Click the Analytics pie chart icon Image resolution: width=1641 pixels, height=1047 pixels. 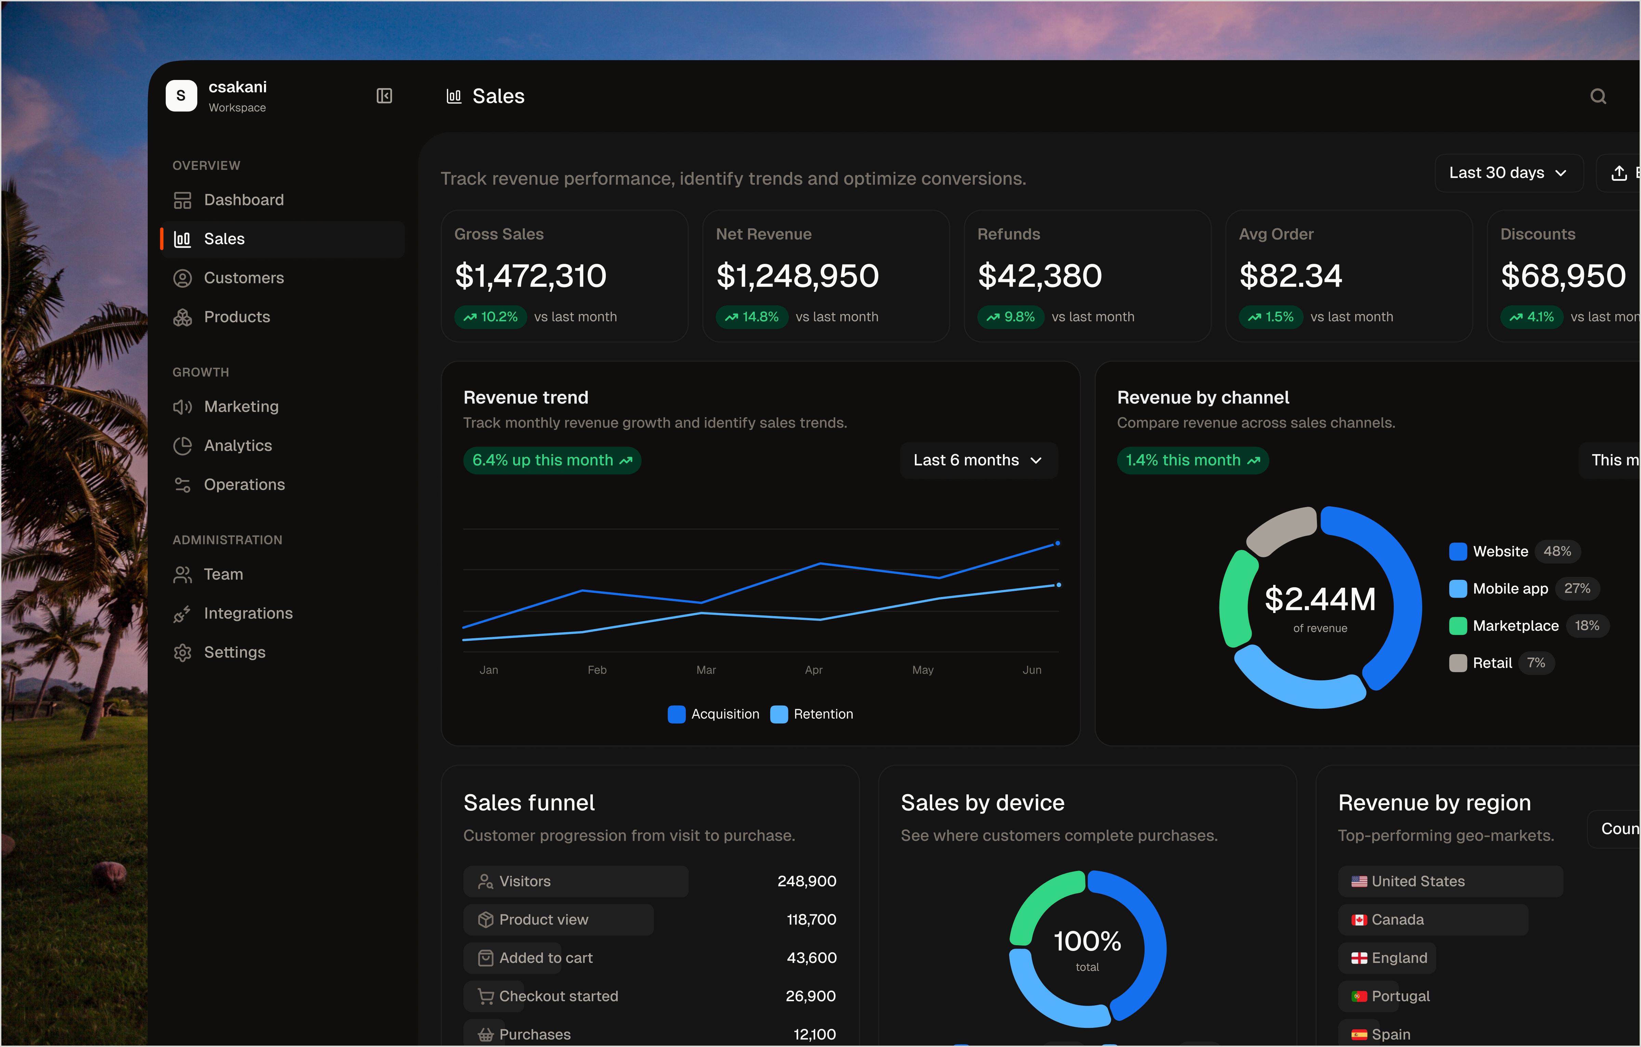coord(183,446)
